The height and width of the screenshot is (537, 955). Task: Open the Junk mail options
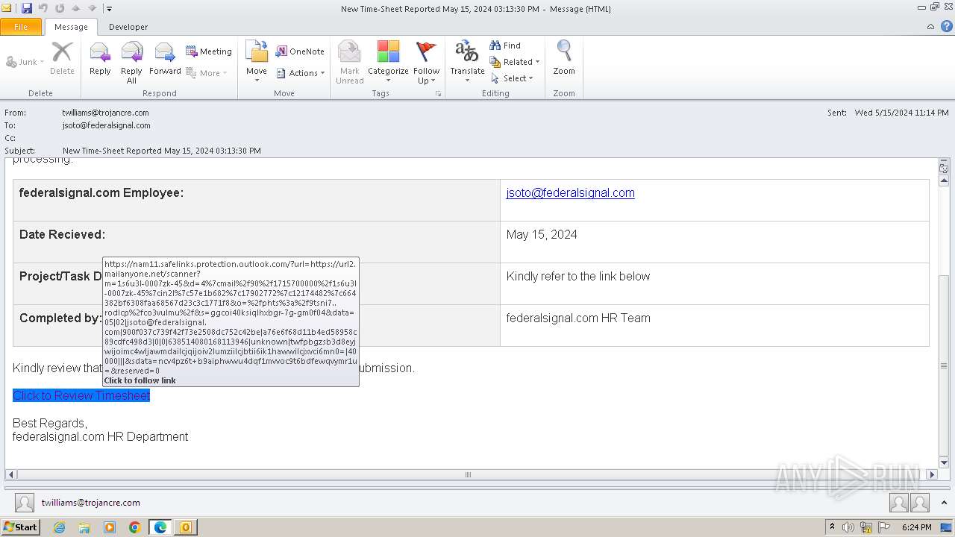pyautogui.click(x=25, y=62)
